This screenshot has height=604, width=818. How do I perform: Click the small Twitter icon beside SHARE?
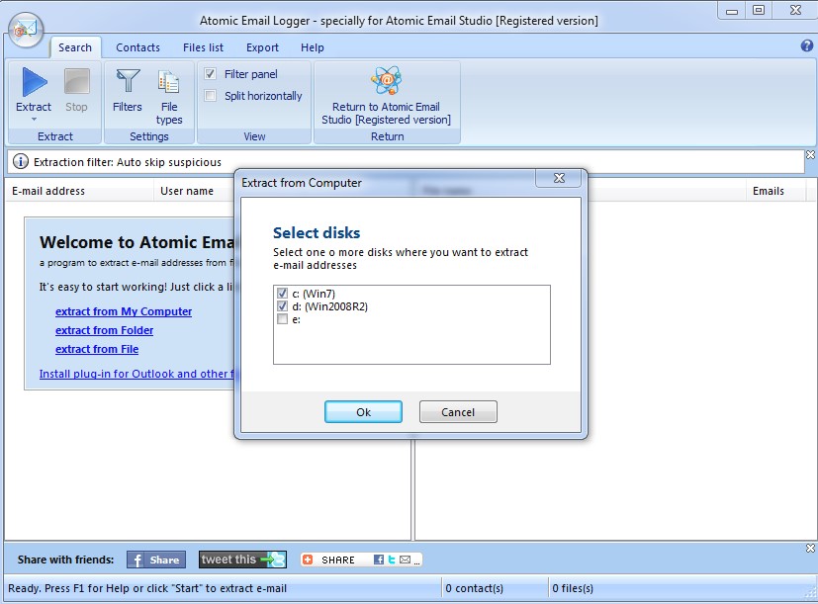(392, 560)
